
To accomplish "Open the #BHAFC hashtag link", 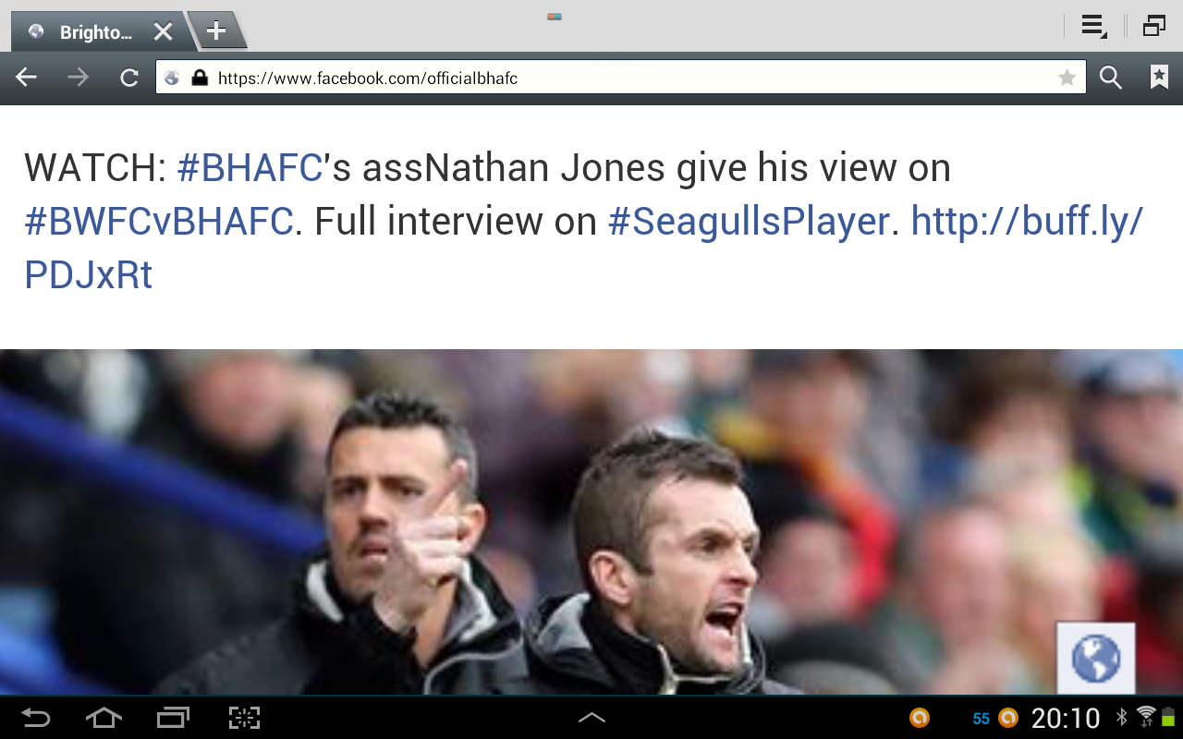I will (249, 168).
